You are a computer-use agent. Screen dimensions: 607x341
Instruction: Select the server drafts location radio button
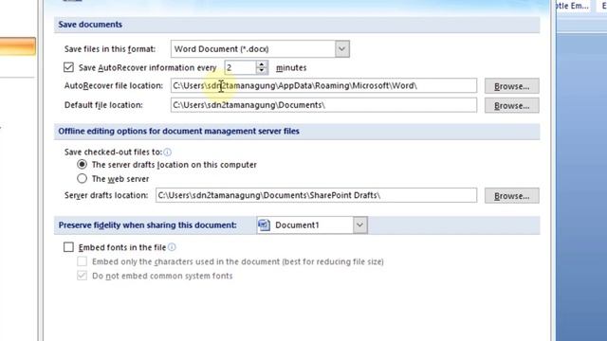click(x=82, y=164)
